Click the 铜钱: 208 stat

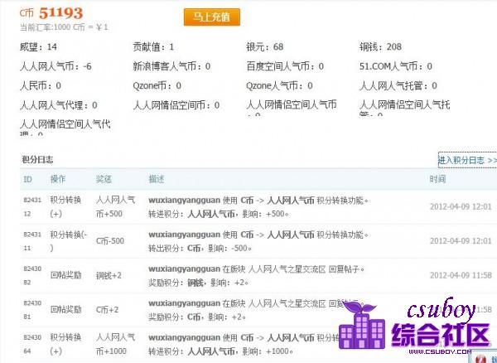point(382,47)
